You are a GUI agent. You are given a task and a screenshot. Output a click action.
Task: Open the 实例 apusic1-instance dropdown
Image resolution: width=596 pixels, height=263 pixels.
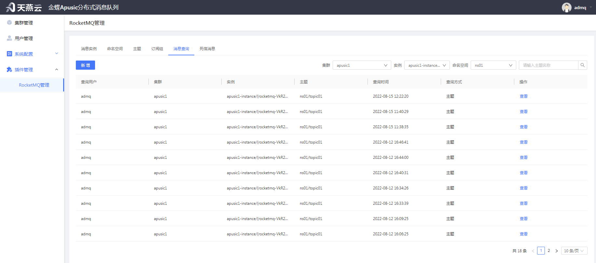[427, 65]
